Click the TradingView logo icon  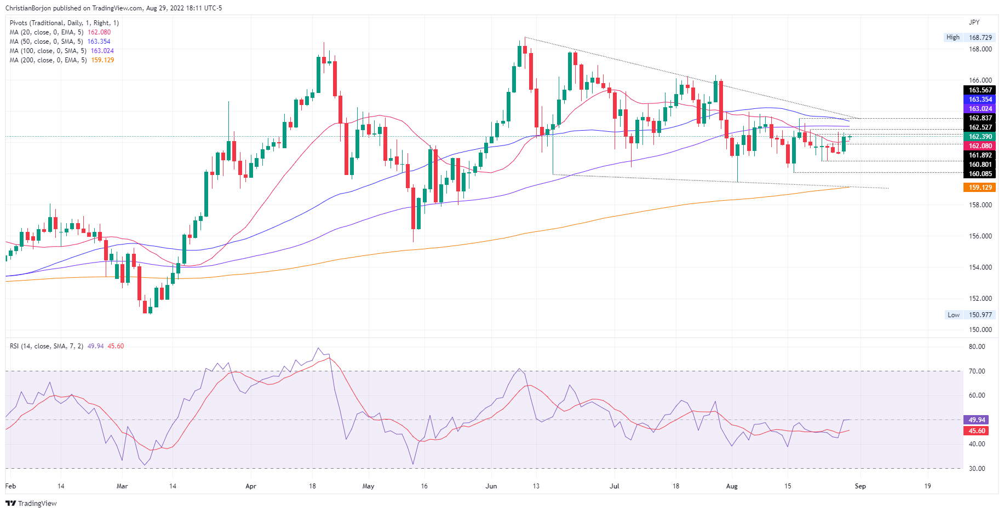[x=10, y=503]
